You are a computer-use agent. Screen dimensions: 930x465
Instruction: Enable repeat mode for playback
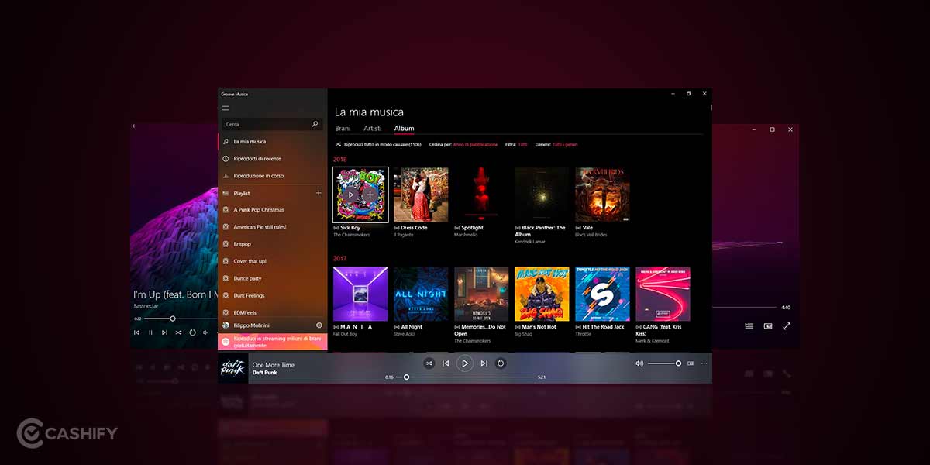(501, 363)
